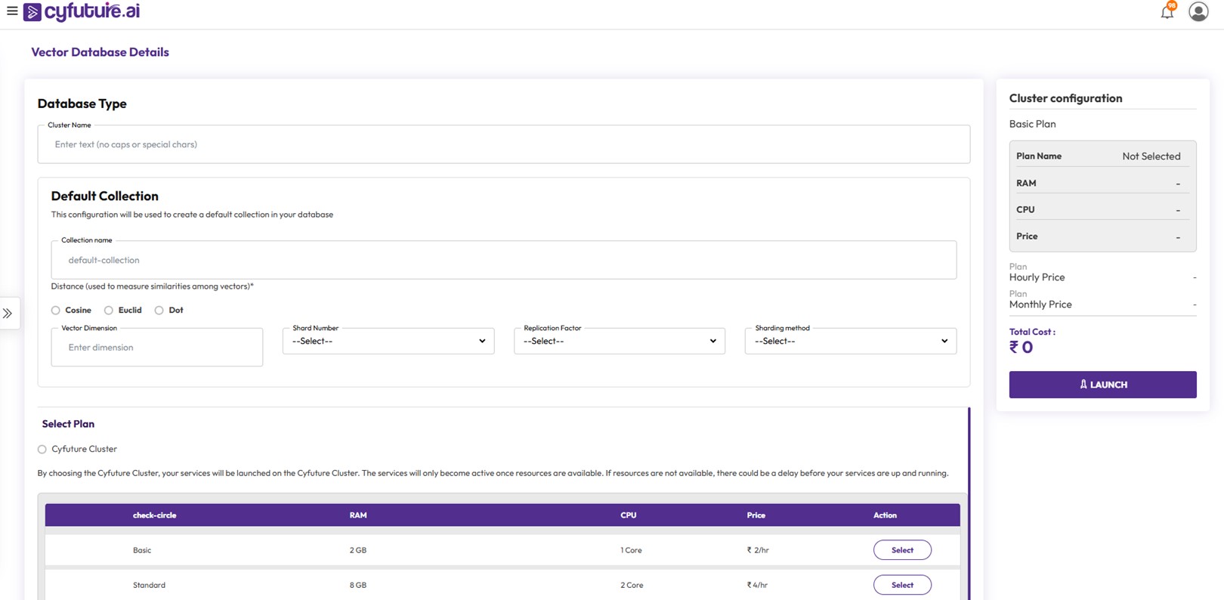Select the Basic plan
This screenshot has height=600, width=1224.
pos(902,550)
